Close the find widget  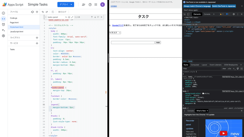pyautogui.click(x=102, y=17)
